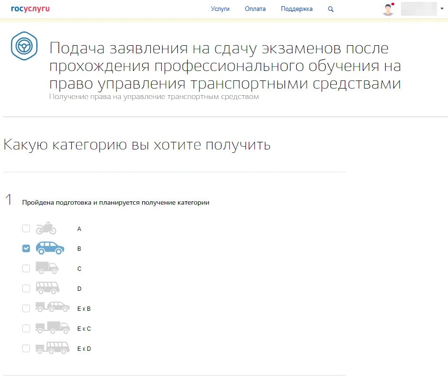Click the blurred user name field
This screenshot has height=376, width=448.
(x=419, y=9)
